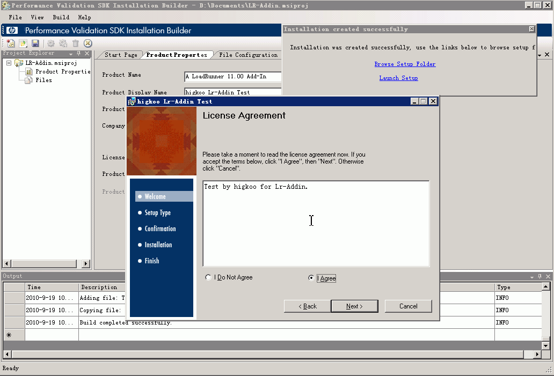The width and height of the screenshot is (554, 376).
Task: Click the installer banner image thumbnail
Action: click(x=162, y=141)
